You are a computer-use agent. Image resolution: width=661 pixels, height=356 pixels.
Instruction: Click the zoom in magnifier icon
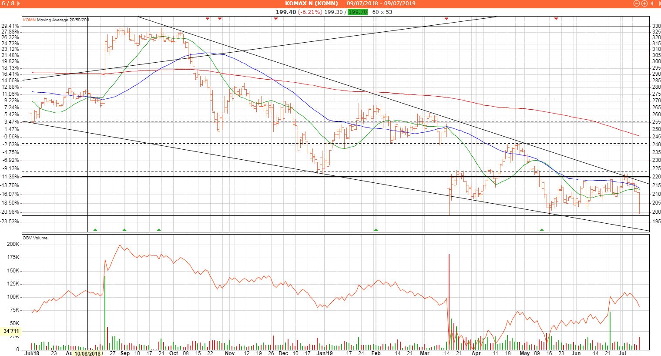644,3
